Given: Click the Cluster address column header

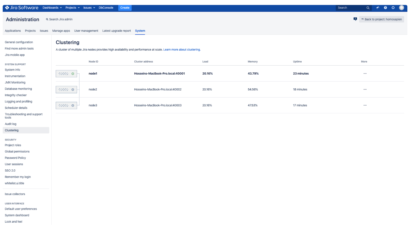Looking at the screenshot, I should tap(144, 62).
